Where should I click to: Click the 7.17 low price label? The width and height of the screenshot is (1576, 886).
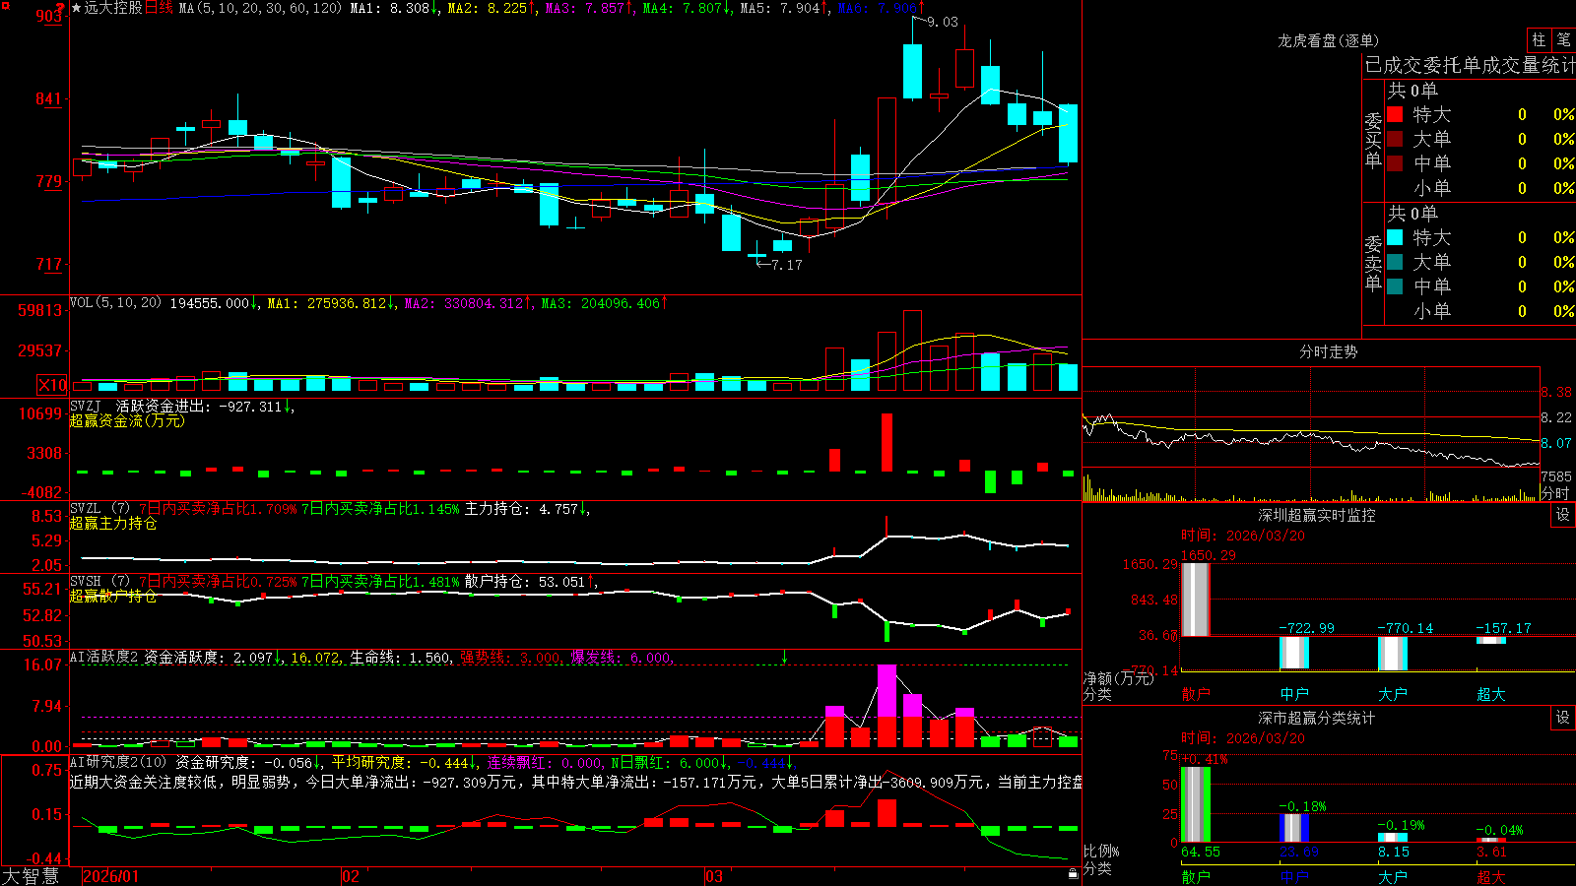tap(786, 265)
